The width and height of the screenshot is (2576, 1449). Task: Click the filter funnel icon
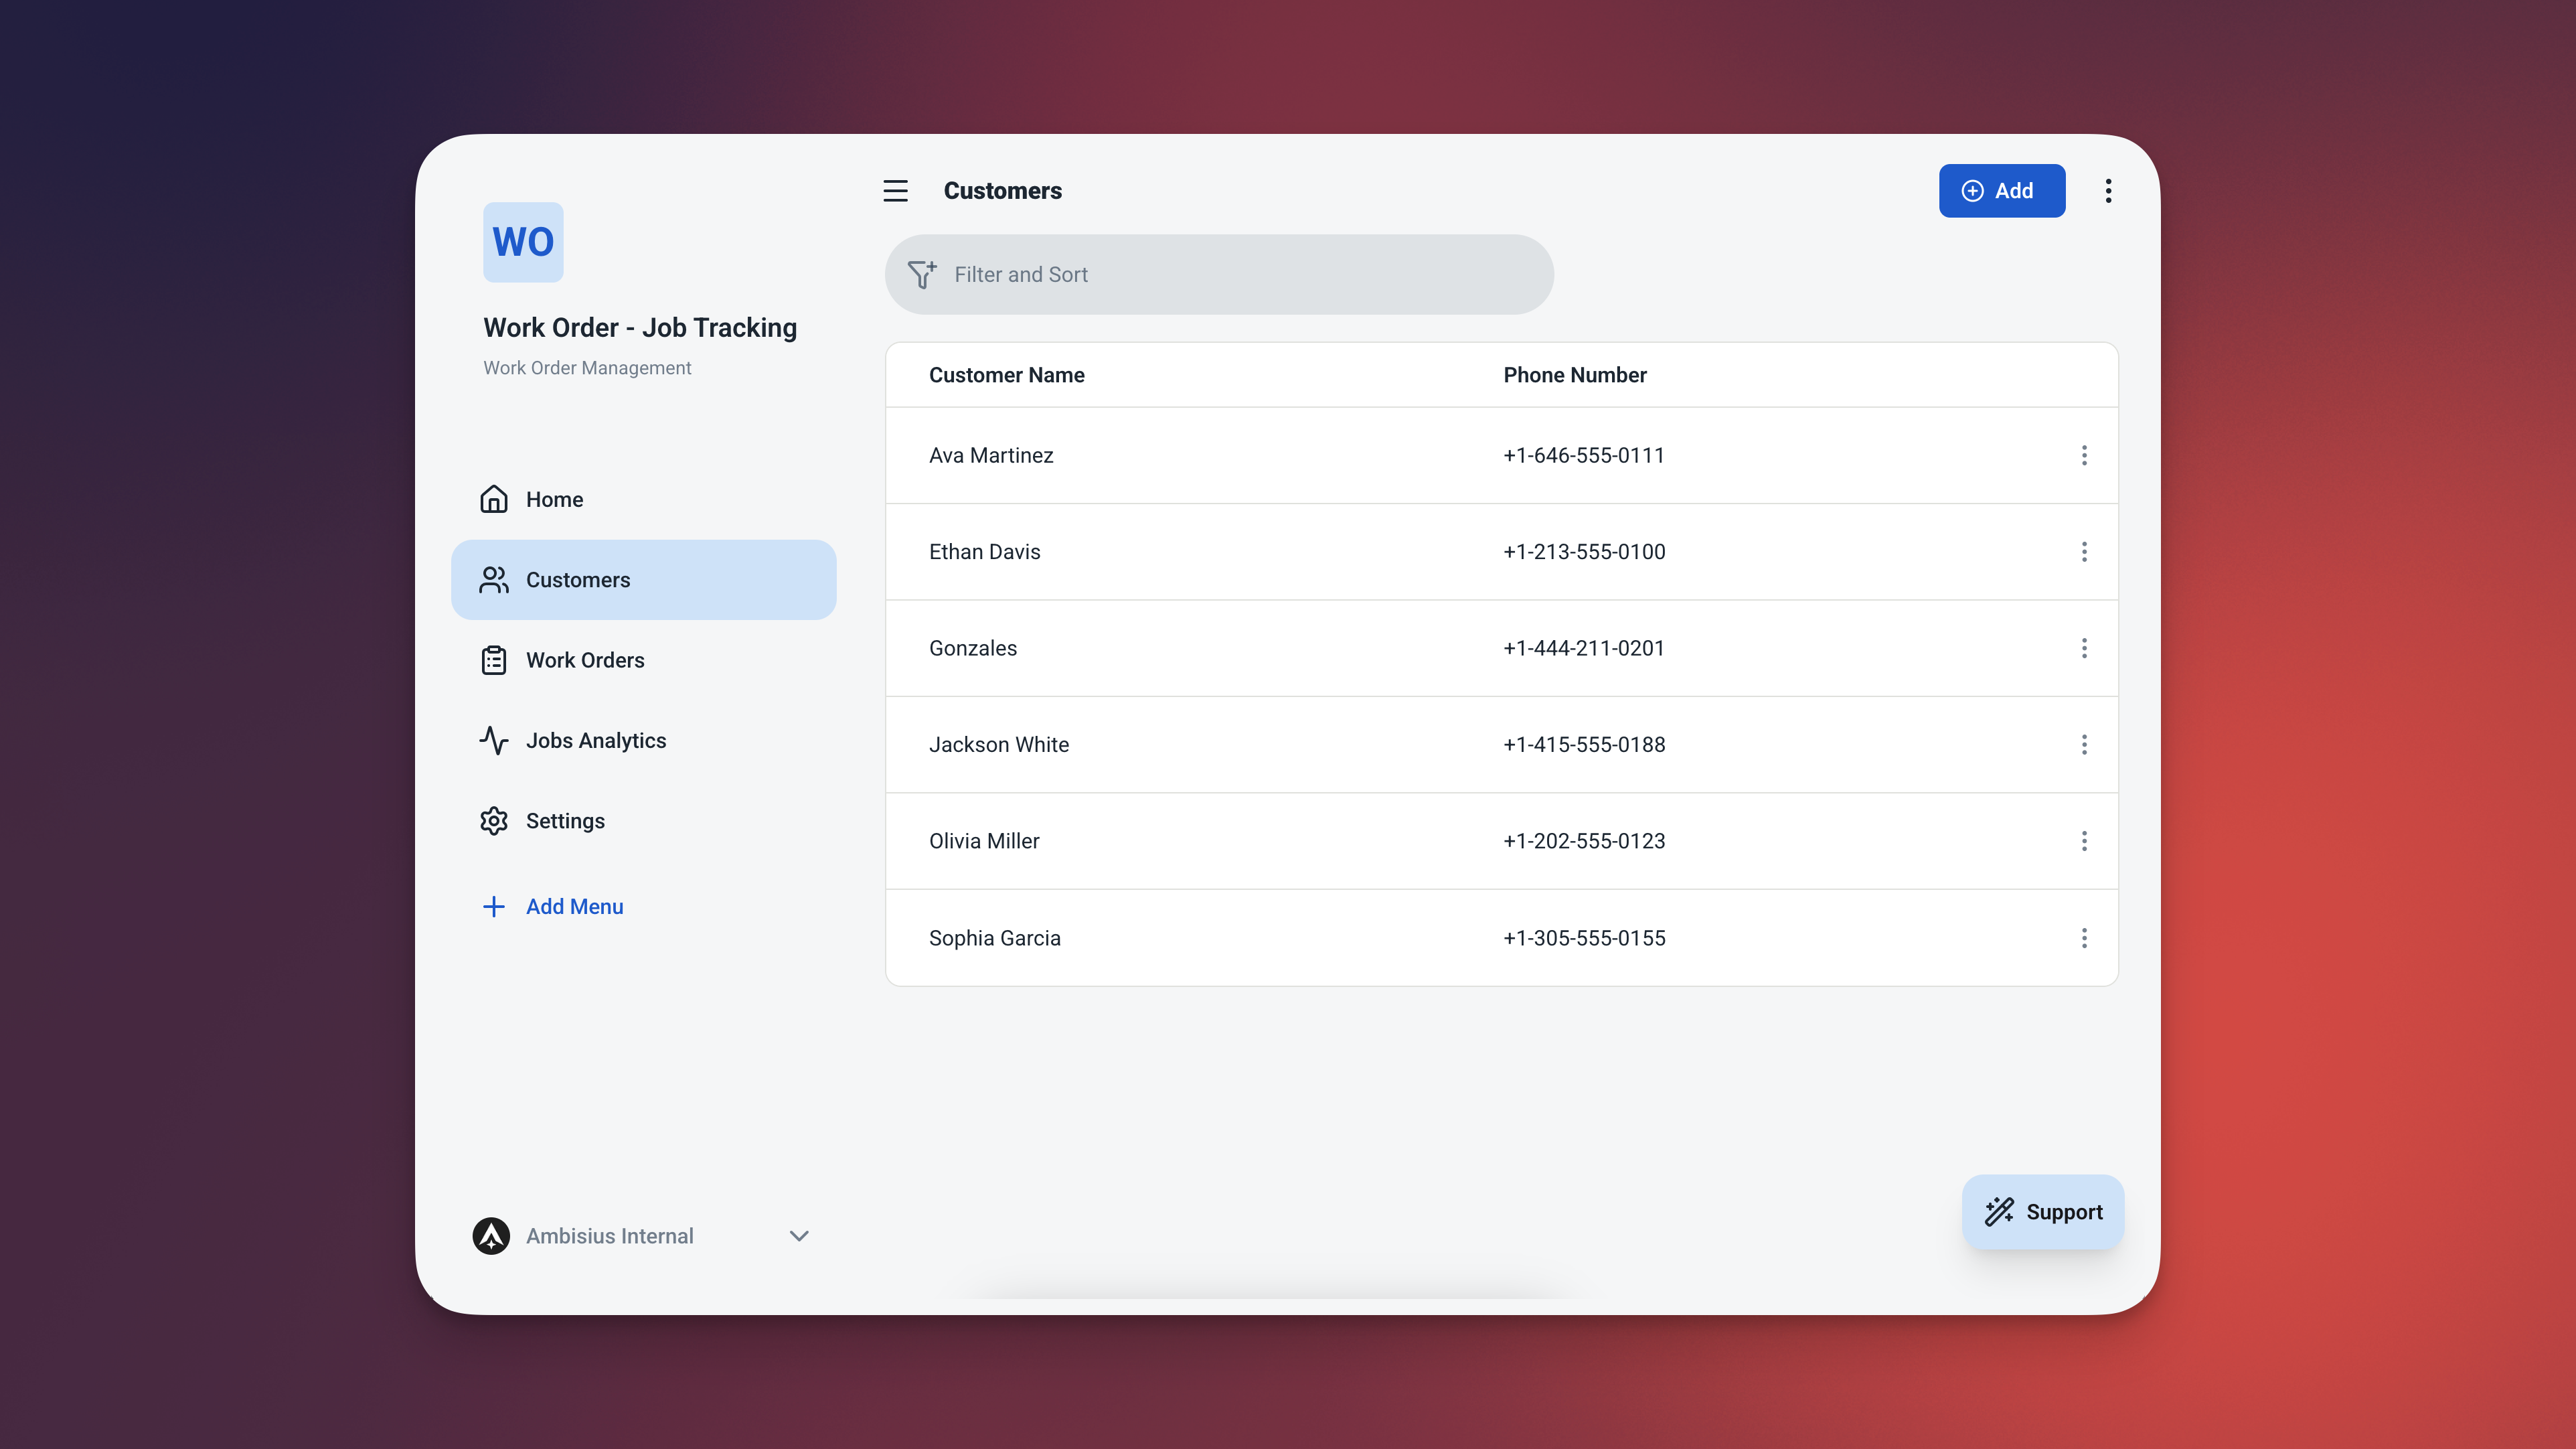[x=921, y=274]
